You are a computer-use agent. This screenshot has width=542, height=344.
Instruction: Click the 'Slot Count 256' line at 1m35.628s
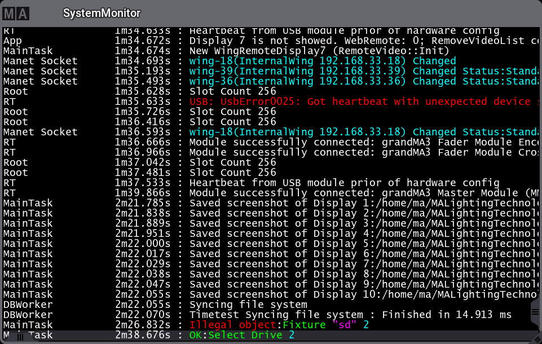(x=271, y=91)
